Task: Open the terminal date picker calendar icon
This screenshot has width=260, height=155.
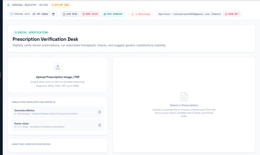Action: click(54, 14)
